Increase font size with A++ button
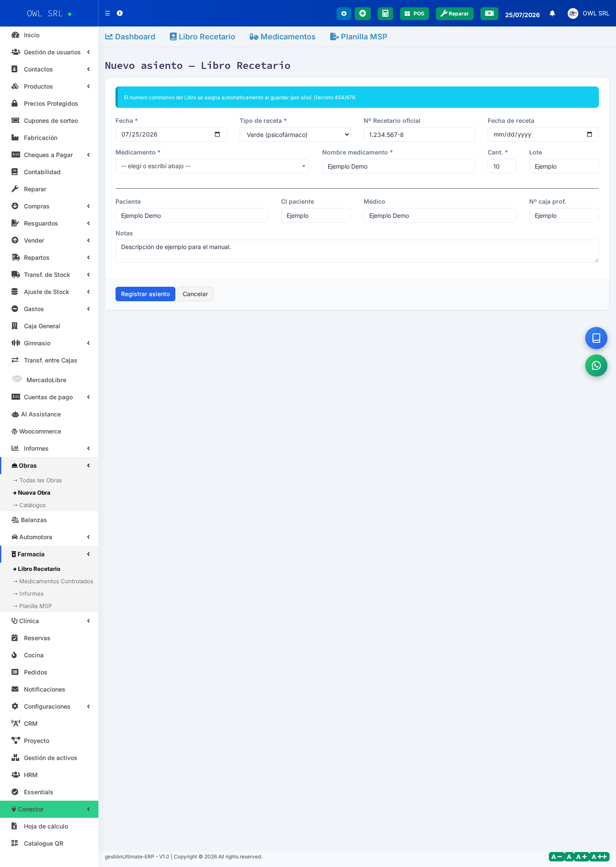Screen dimensions: 616x867 pos(599,857)
